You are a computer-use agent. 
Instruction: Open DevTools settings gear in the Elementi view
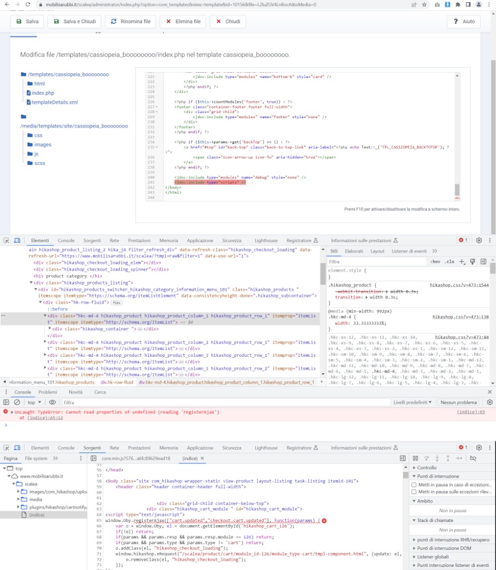point(479,240)
